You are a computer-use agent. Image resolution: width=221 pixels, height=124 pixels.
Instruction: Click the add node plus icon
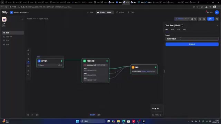tap(28, 50)
